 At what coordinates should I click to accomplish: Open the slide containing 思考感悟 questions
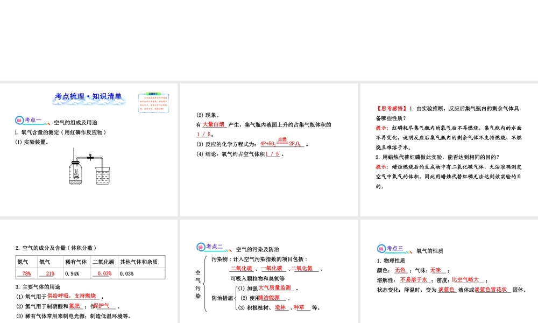pos(449,150)
